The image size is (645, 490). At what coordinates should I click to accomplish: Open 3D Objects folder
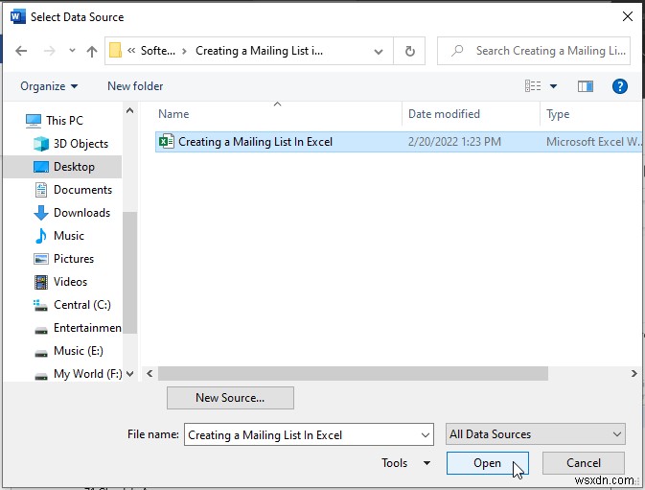click(x=70, y=144)
